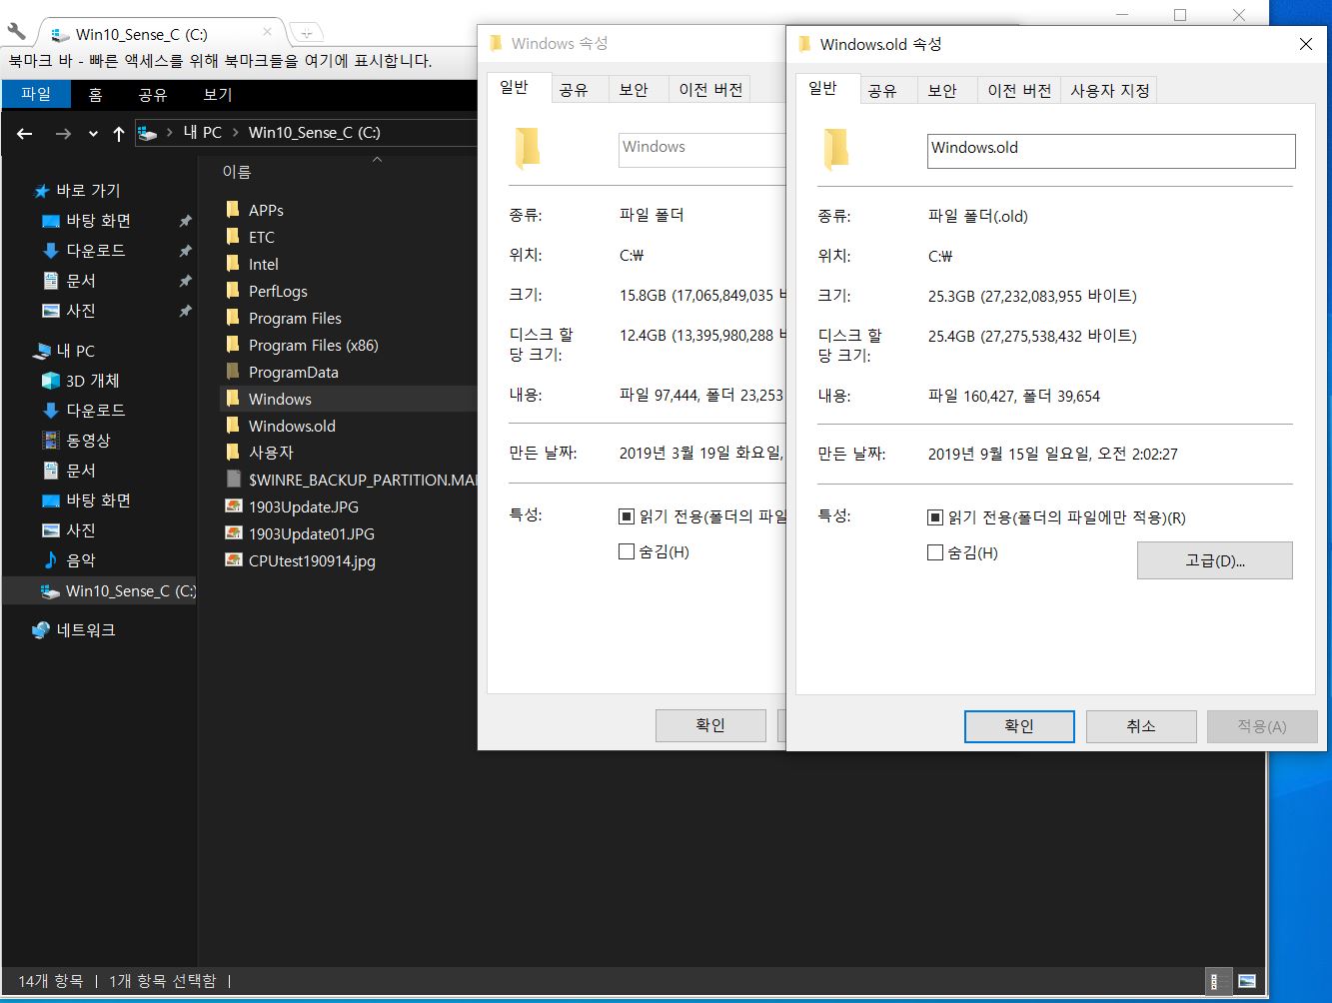Go up one folder level with up arrow

click(119, 133)
